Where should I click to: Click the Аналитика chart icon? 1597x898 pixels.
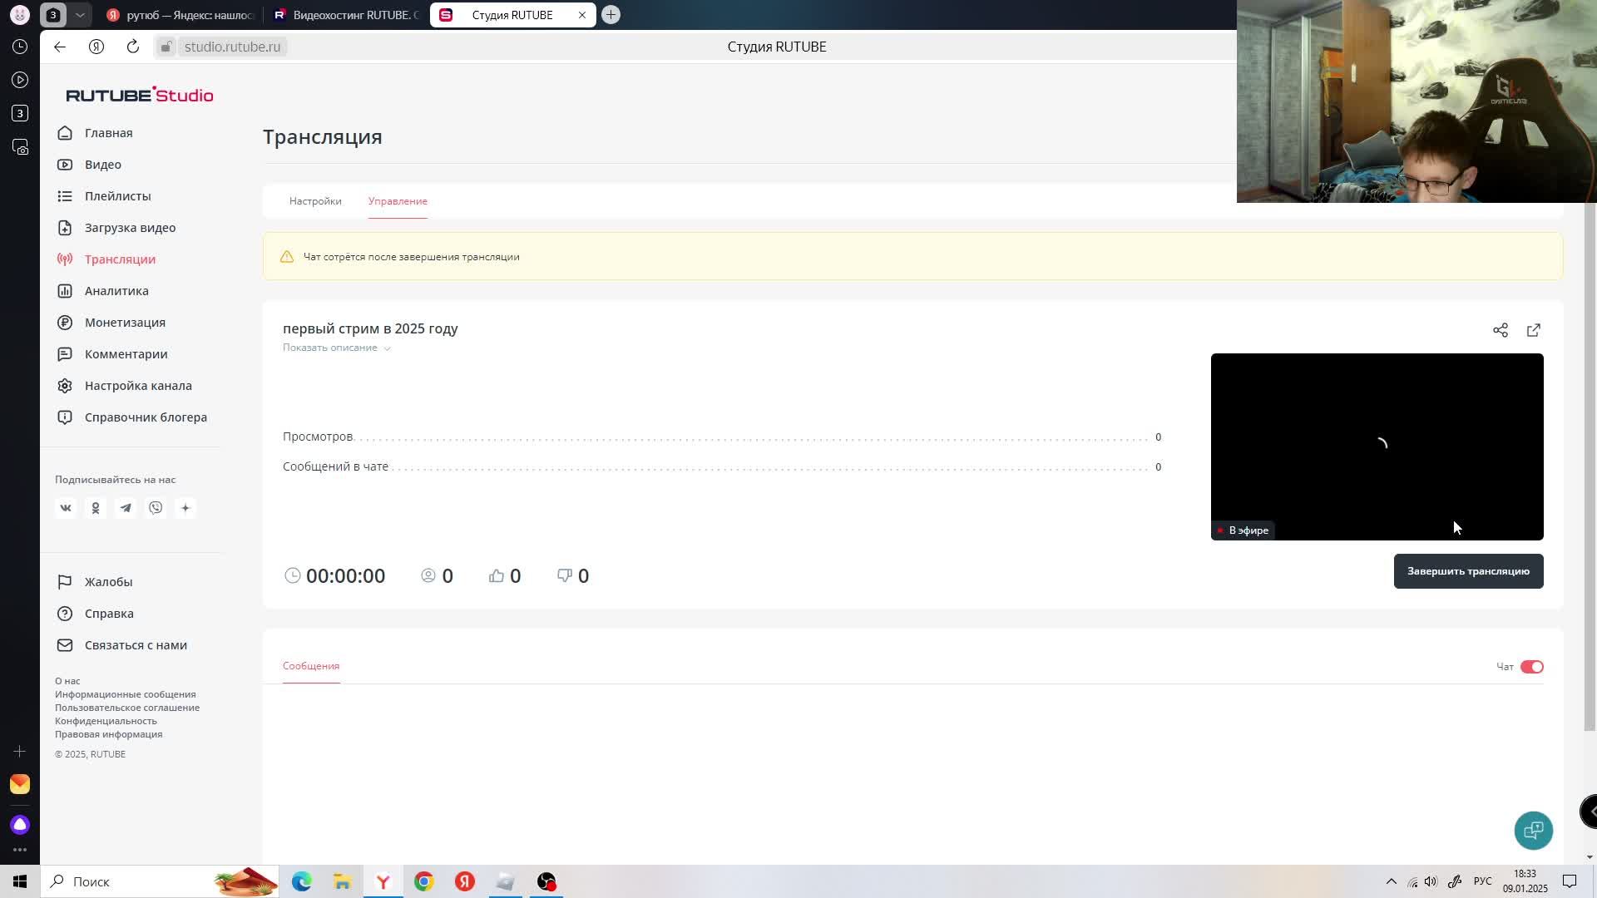pos(65,291)
